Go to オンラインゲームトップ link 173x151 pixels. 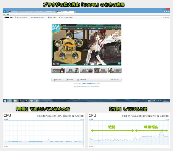pyautogui.click(x=22, y=17)
